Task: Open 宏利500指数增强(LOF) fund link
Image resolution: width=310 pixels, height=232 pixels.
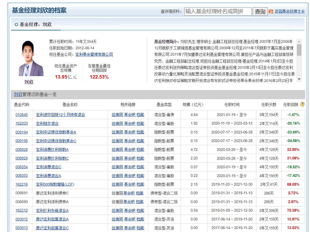Action: (x=55, y=184)
